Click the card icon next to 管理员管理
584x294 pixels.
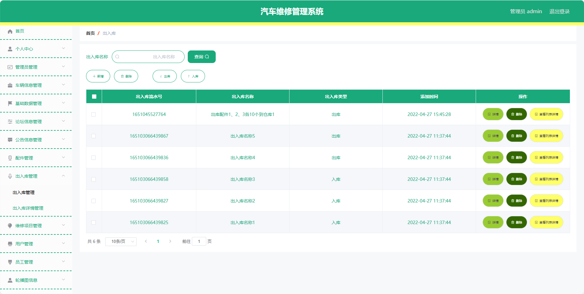pos(10,67)
